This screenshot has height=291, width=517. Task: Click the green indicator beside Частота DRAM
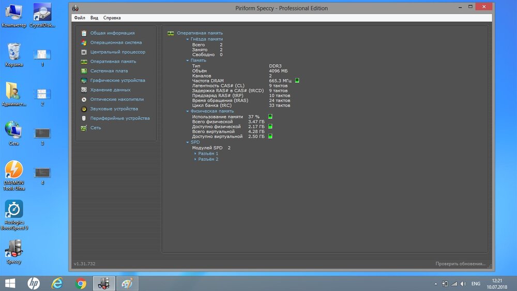pos(297,81)
